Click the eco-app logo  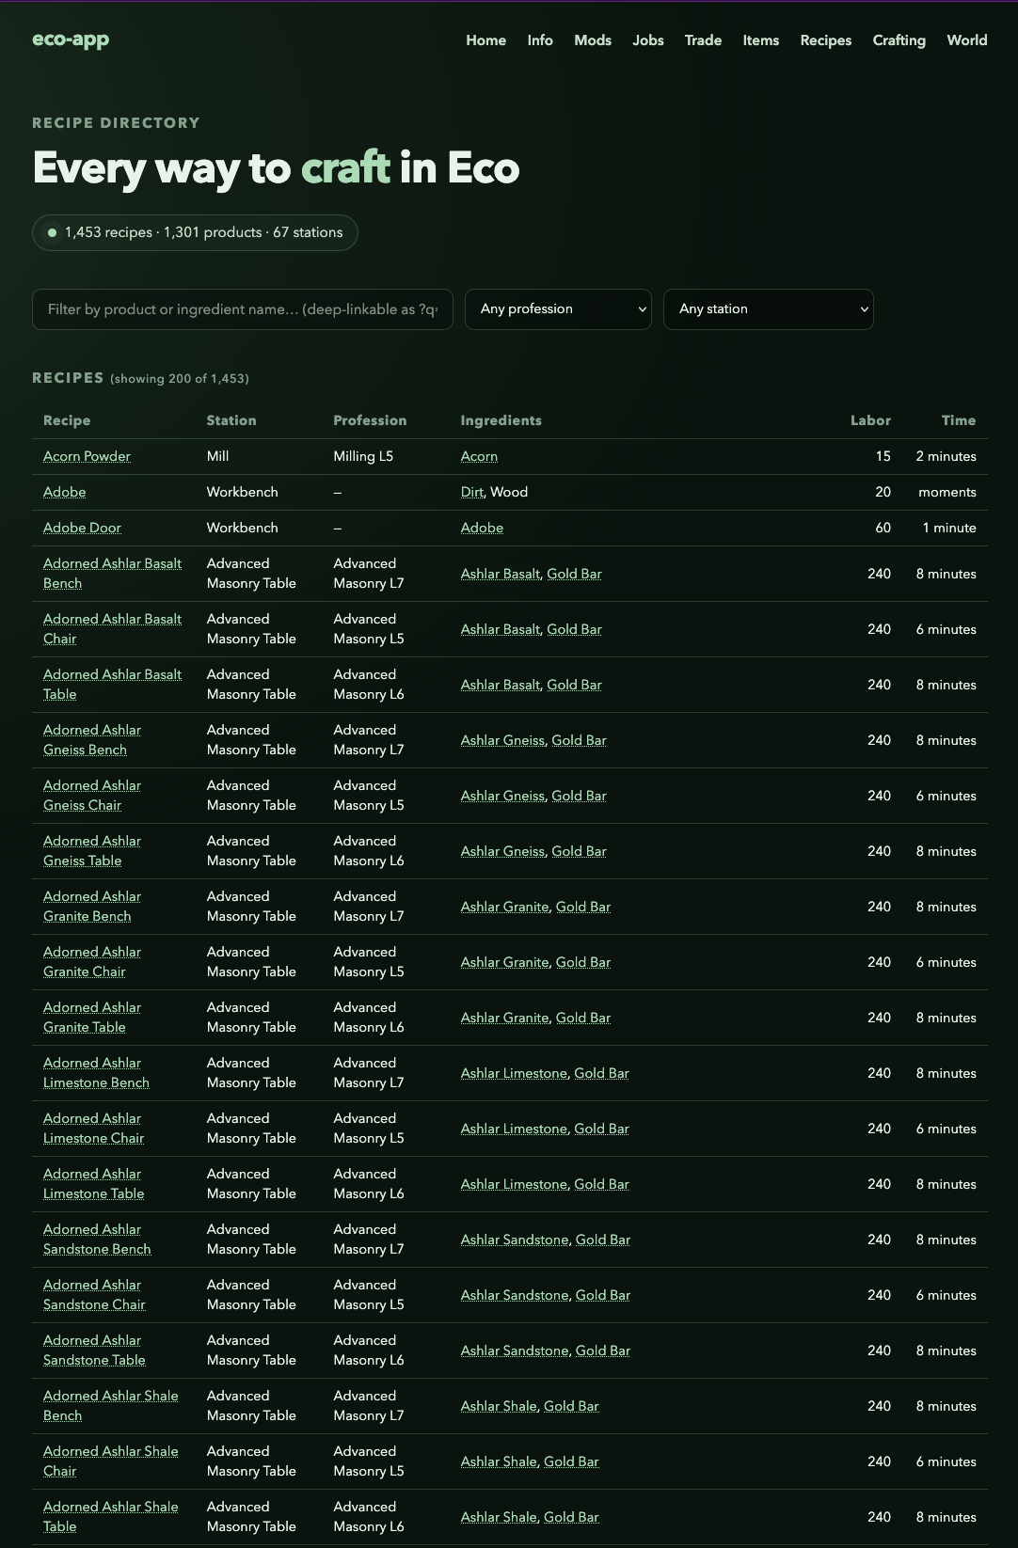tap(71, 39)
